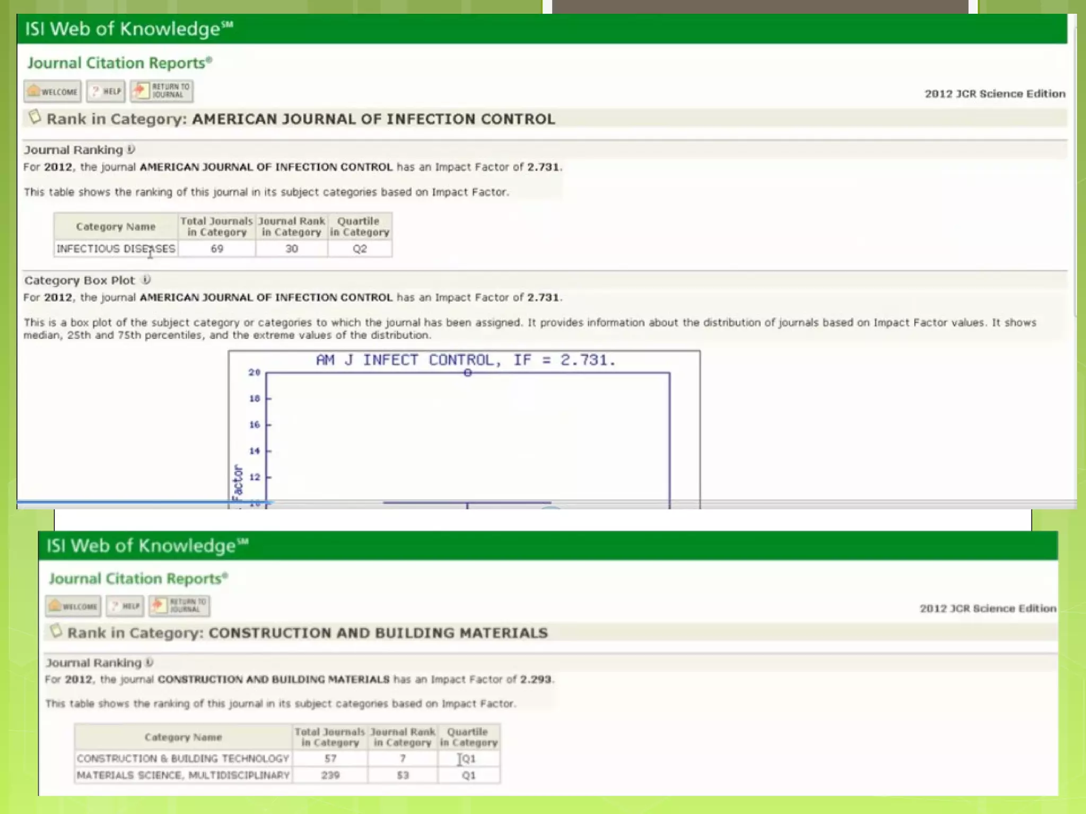This screenshot has height=814, width=1086.
Task: Open Help in the top report toolbar
Action: click(106, 91)
